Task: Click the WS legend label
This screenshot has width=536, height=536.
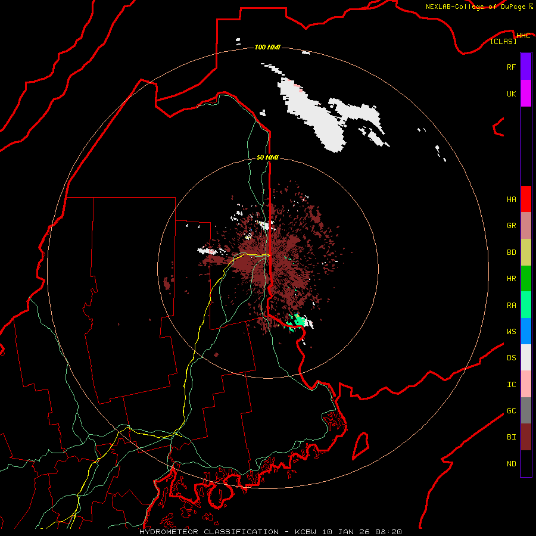Action: tap(511, 332)
